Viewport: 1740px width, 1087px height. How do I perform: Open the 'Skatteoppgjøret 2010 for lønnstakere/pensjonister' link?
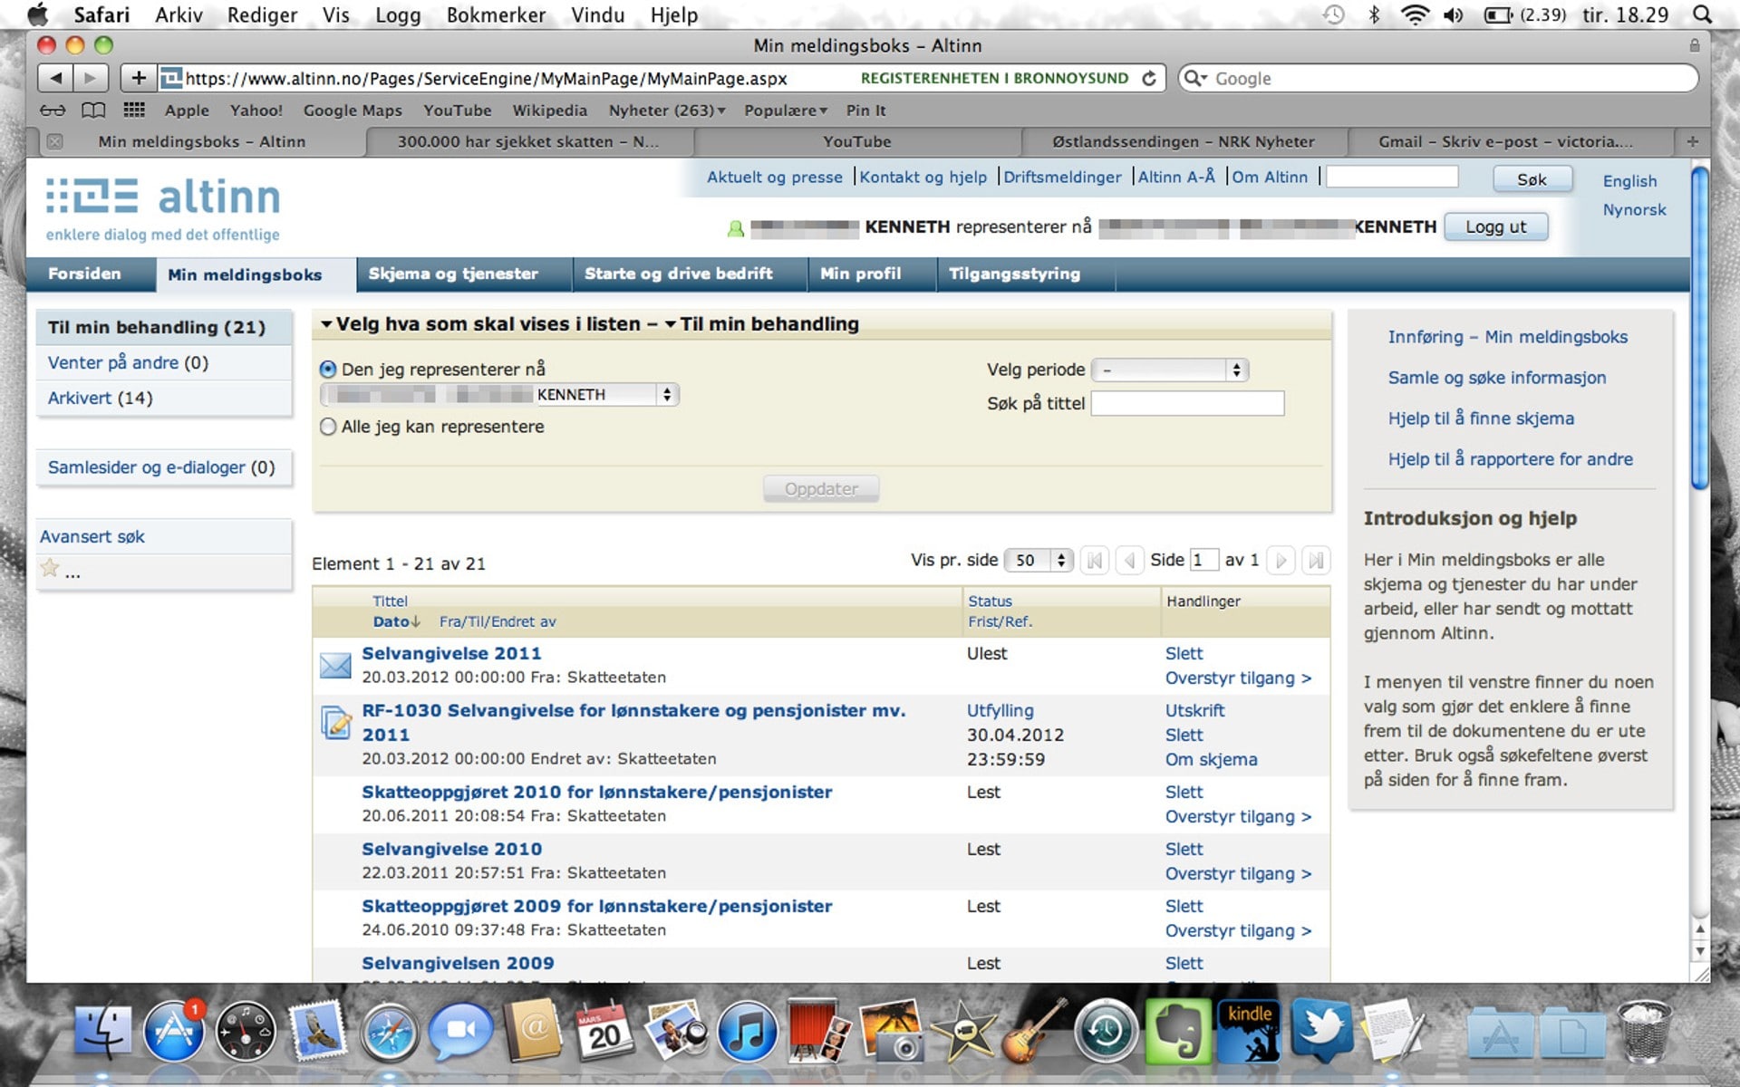[596, 792]
